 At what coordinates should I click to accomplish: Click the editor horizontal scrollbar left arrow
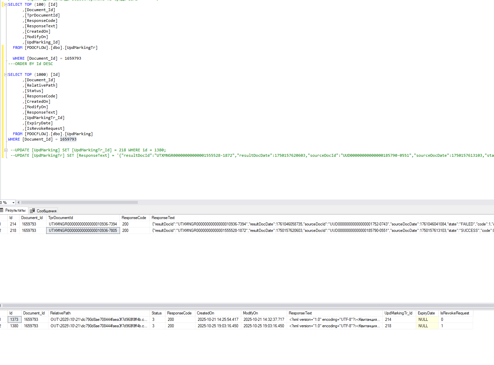[18, 203]
